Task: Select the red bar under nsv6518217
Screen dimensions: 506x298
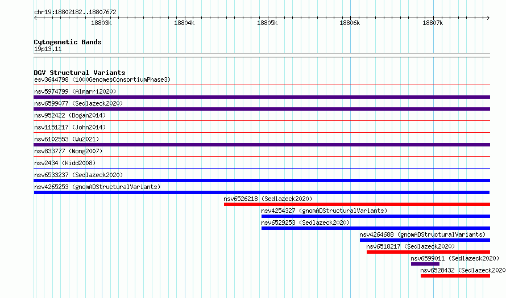Action: [x=428, y=252]
